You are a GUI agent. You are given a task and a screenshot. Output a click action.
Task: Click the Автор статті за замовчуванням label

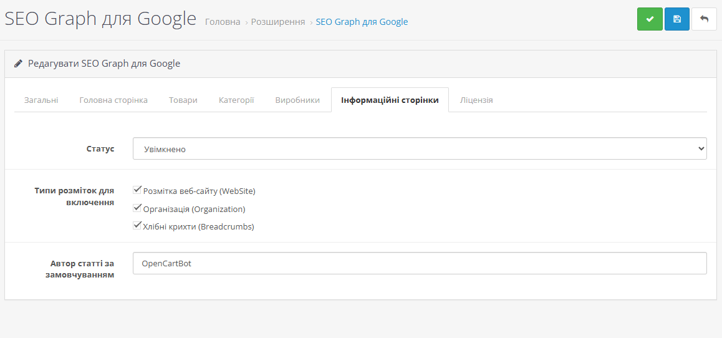tap(82, 269)
